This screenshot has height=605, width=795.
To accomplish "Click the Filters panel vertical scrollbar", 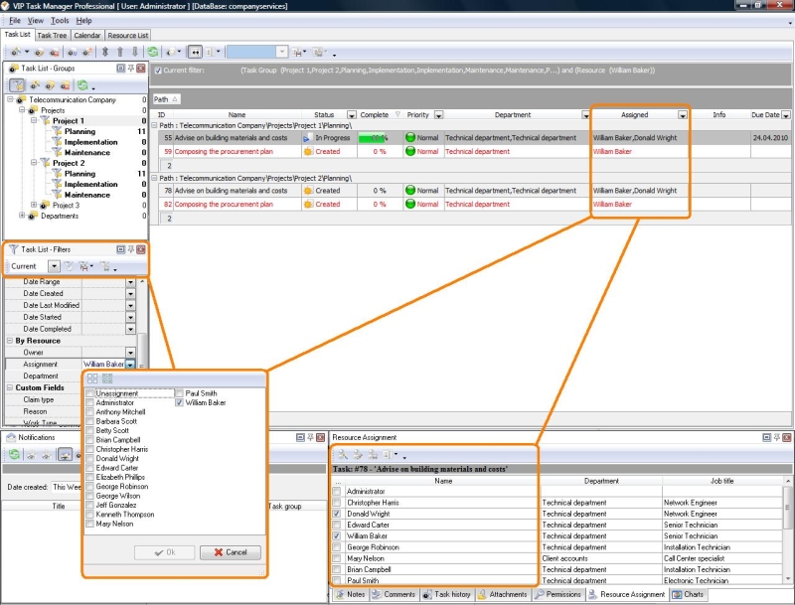I will coord(142,350).
